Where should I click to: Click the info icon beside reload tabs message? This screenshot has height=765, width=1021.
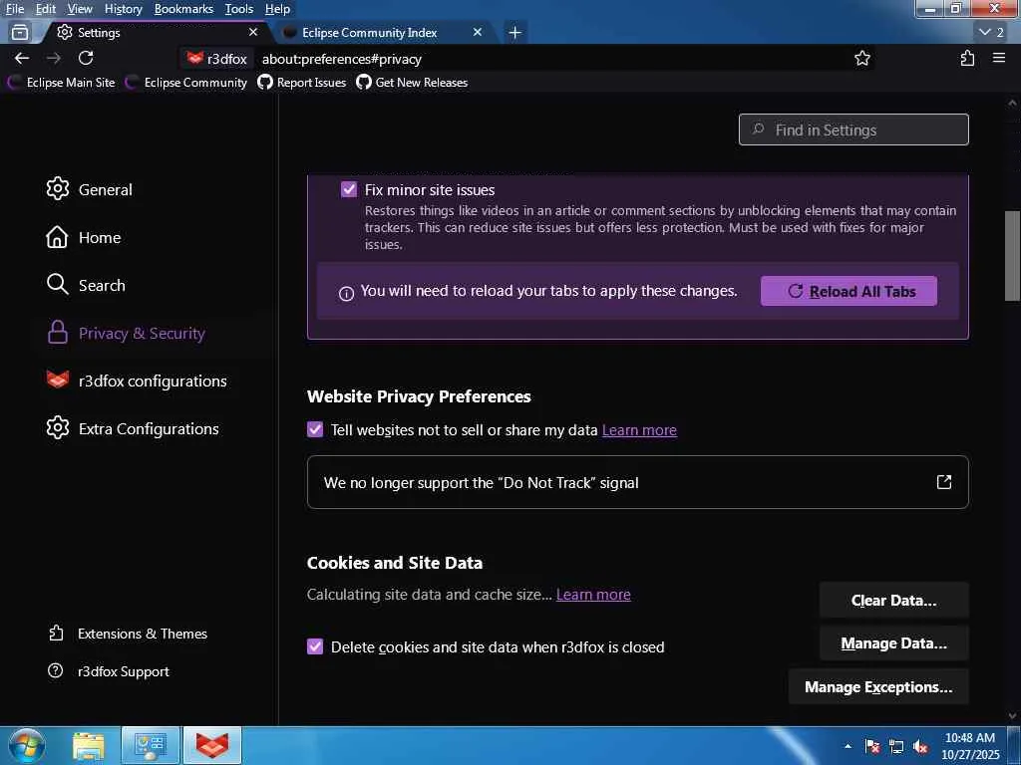click(346, 294)
